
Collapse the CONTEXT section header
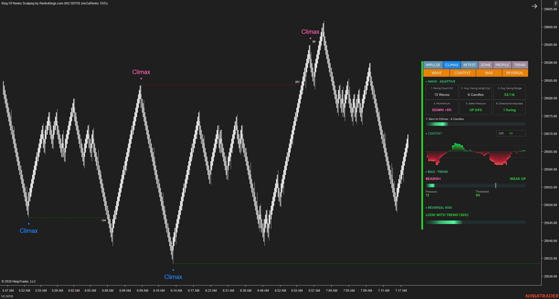click(434, 133)
